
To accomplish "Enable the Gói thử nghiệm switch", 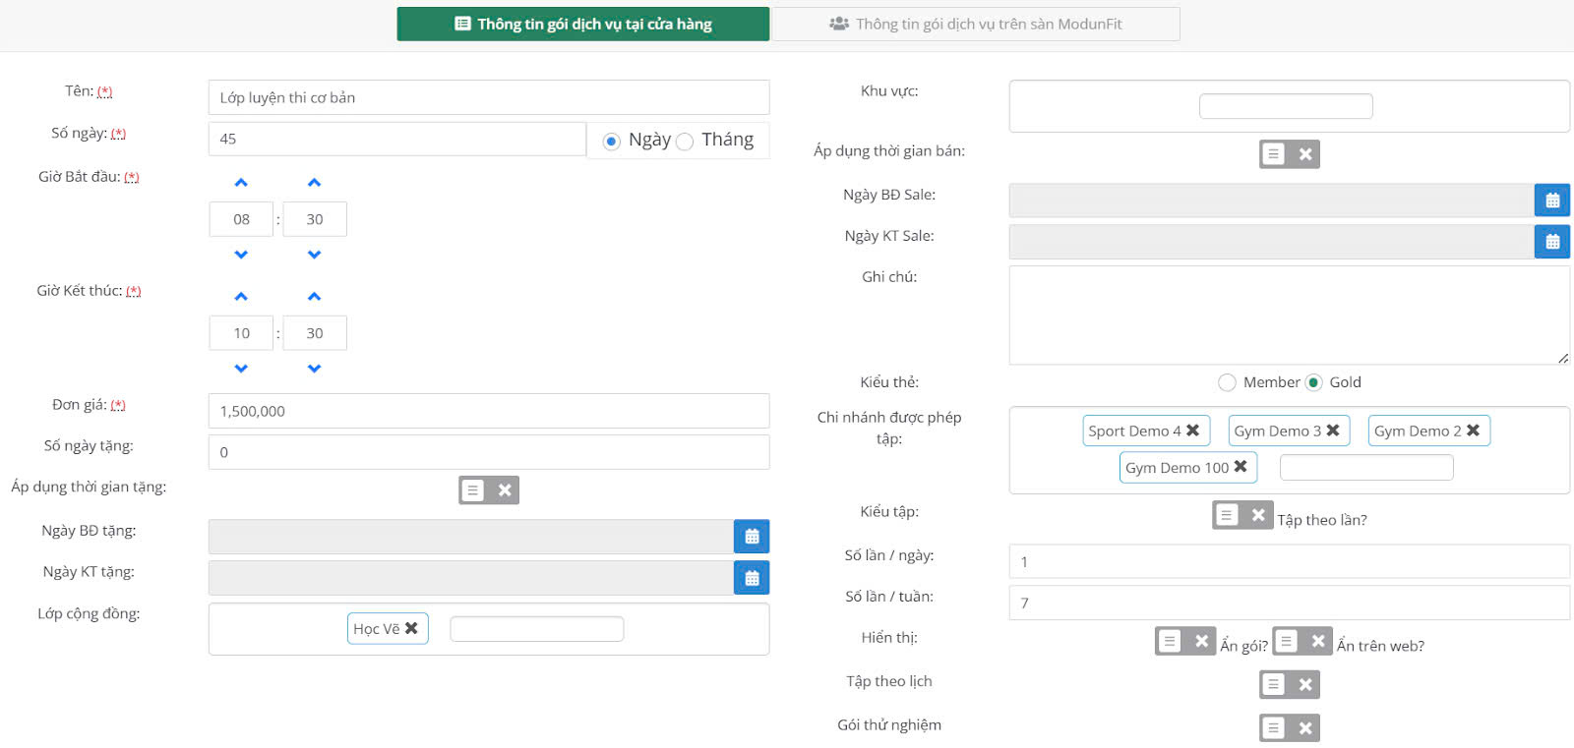I will (x=1289, y=728).
